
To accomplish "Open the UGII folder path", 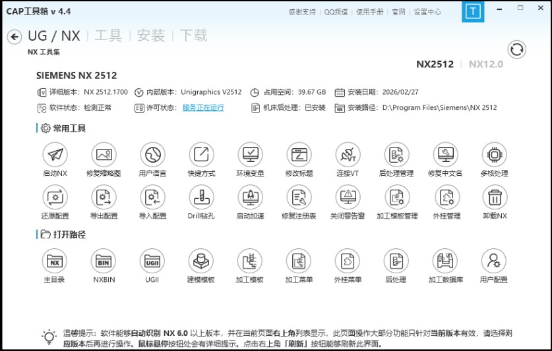I will [x=152, y=261].
